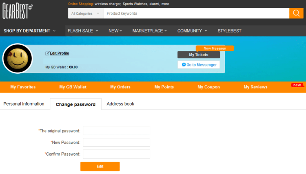
Task: Click the red new badge
Action: click(x=297, y=85)
